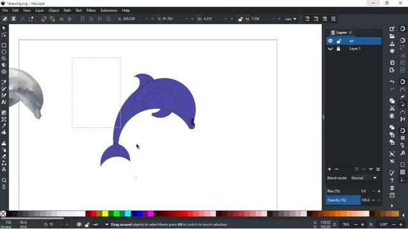Click the Print document icon
The height and width of the screenshot is (229, 408).
pyautogui.click(x=392, y=51)
